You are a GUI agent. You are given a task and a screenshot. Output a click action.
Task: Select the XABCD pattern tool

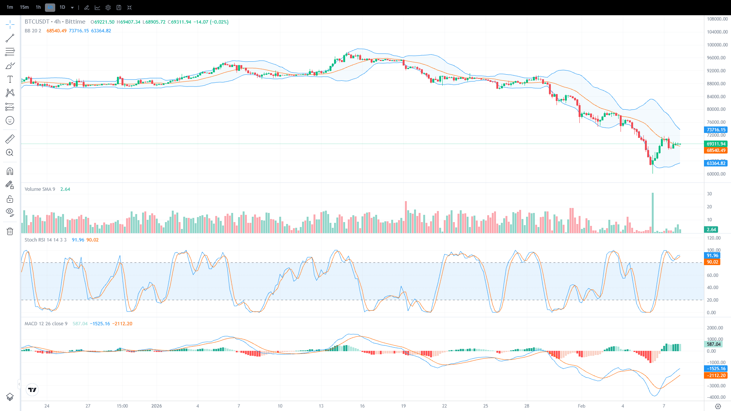(x=10, y=93)
